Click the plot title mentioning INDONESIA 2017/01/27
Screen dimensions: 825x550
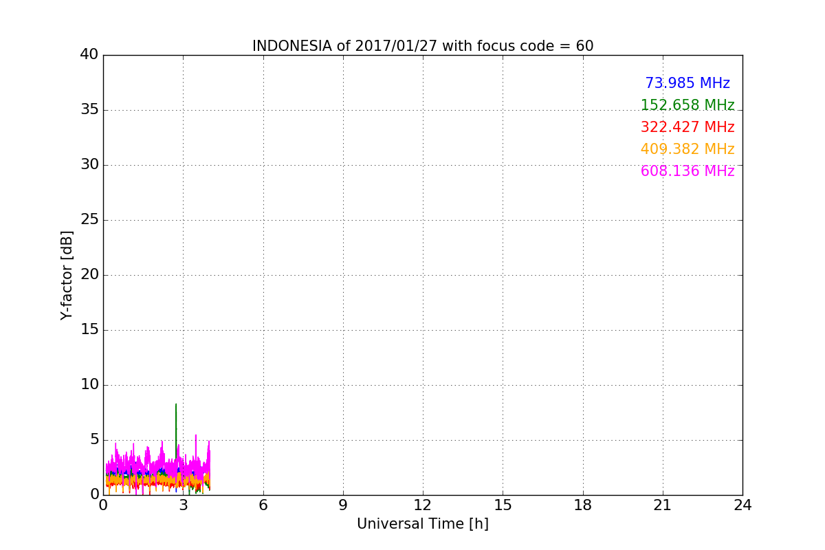pyautogui.click(x=423, y=46)
